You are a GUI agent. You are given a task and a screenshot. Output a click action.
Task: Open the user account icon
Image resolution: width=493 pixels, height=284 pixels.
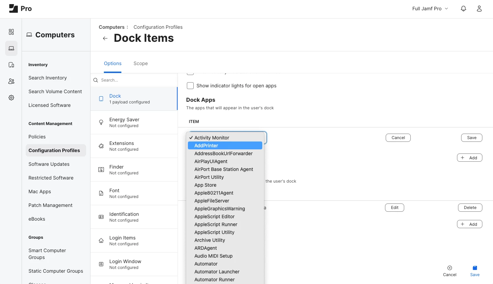coord(479,9)
